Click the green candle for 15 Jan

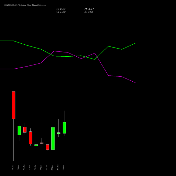19,130
